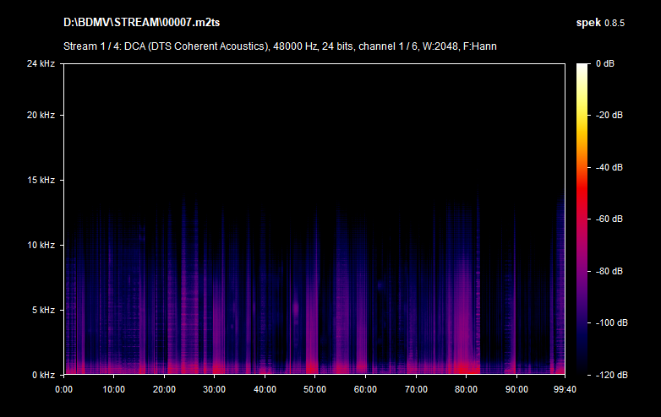Viewport: 661px width, 417px height.
Task: Select the 15 kHz frequency axis label
Action: [x=40, y=180]
